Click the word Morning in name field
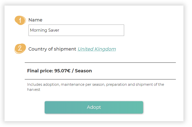Viewport: 192px width, 127px height. coord(39,30)
